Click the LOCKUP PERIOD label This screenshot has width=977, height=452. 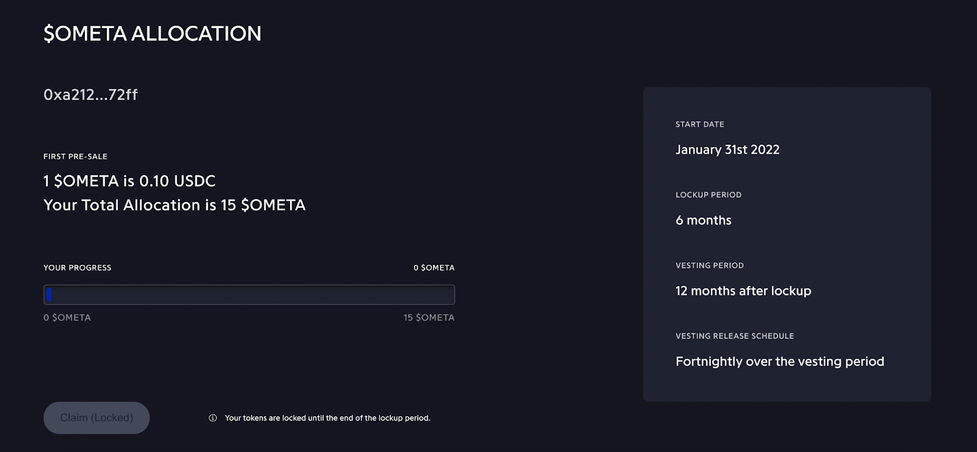click(x=708, y=195)
